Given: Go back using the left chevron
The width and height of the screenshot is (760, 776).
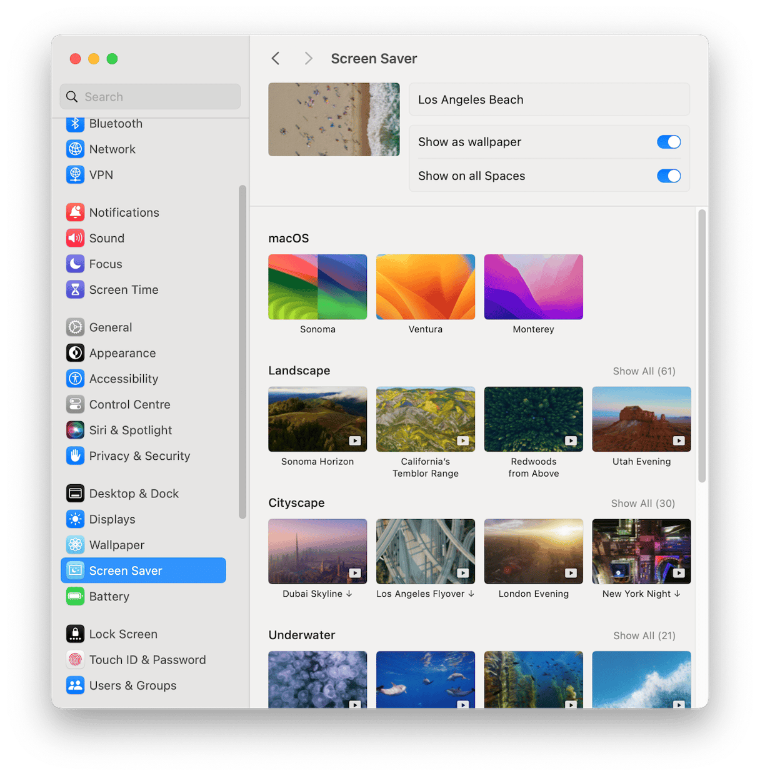Looking at the screenshot, I should click(276, 59).
